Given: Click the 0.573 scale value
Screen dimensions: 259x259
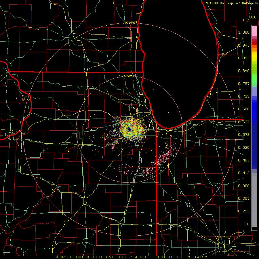Looking at the screenshot, I should pyautogui.click(x=244, y=135).
